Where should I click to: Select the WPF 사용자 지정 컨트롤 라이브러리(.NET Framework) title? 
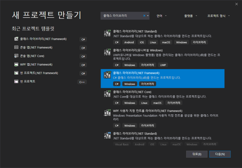click(148, 111)
